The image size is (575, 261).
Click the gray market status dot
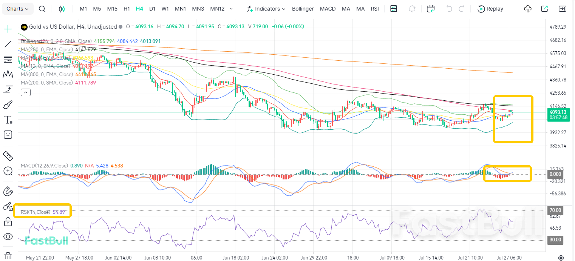pyautogui.click(x=121, y=27)
